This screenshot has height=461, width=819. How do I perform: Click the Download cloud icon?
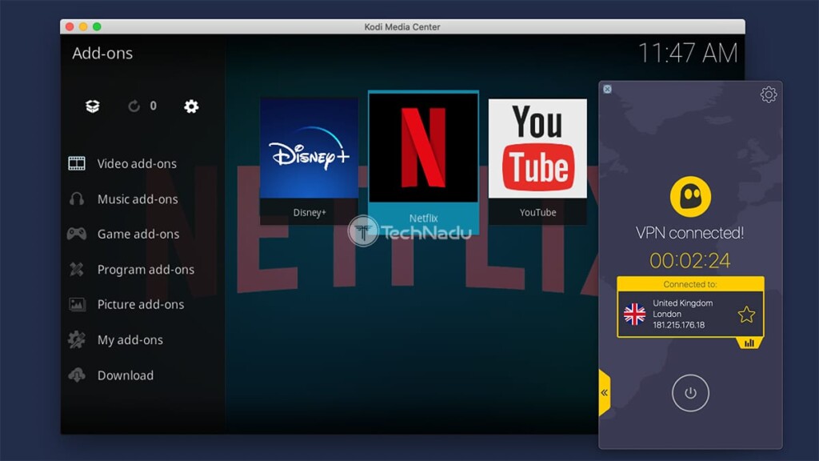[x=77, y=375]
